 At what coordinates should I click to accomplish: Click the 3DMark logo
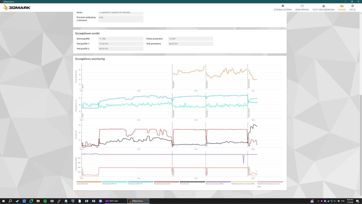pyautogui.click(x=17, y=7)
